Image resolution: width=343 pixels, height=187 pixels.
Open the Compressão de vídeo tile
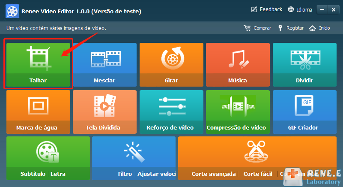238,112
